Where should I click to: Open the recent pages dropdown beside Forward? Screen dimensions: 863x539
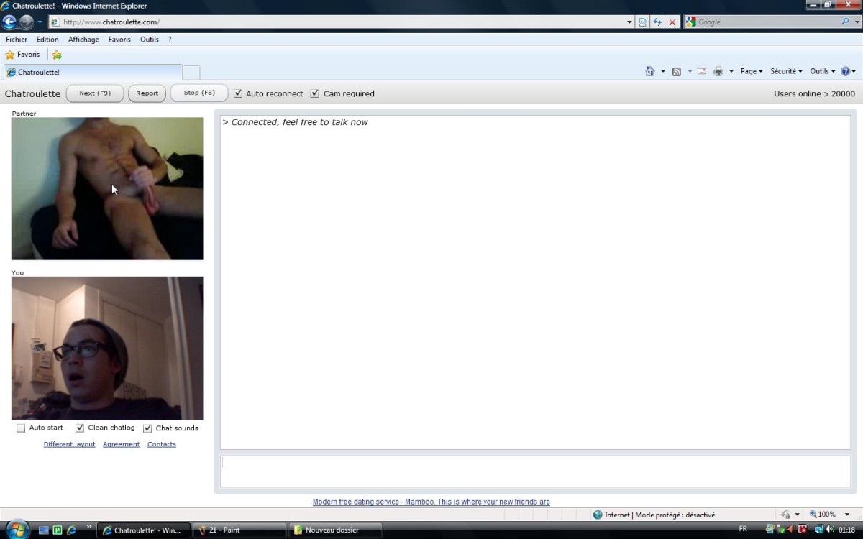point(40,22)
